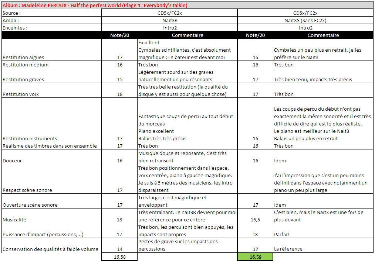The height and width of the screenshot is (262, 375).
Task: Click the 'Ampli :' label cell
Action: tap(52, 20)
